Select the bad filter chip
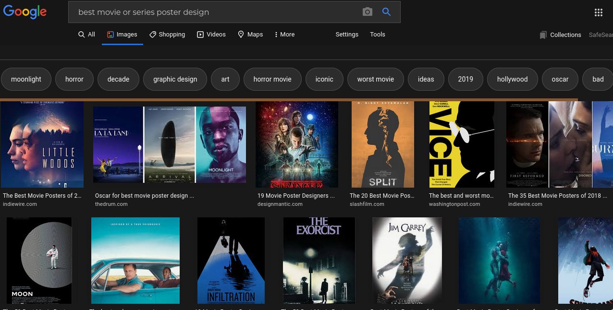Image resolution: width=613 pixels, height=310 pixels. click(x=598, y=79)
